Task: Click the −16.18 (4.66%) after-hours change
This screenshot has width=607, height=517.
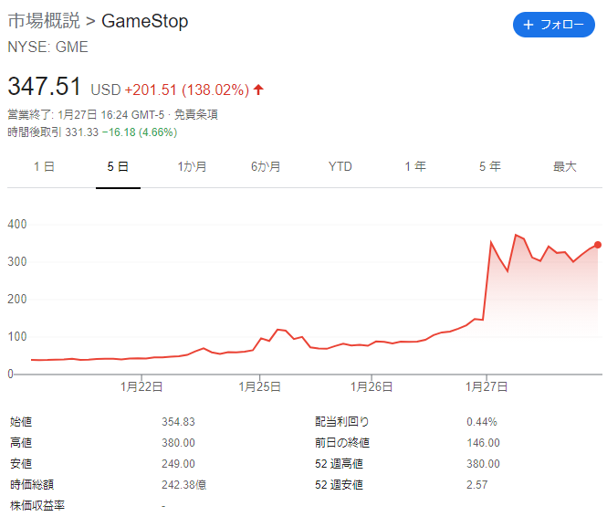Action: 140,132
